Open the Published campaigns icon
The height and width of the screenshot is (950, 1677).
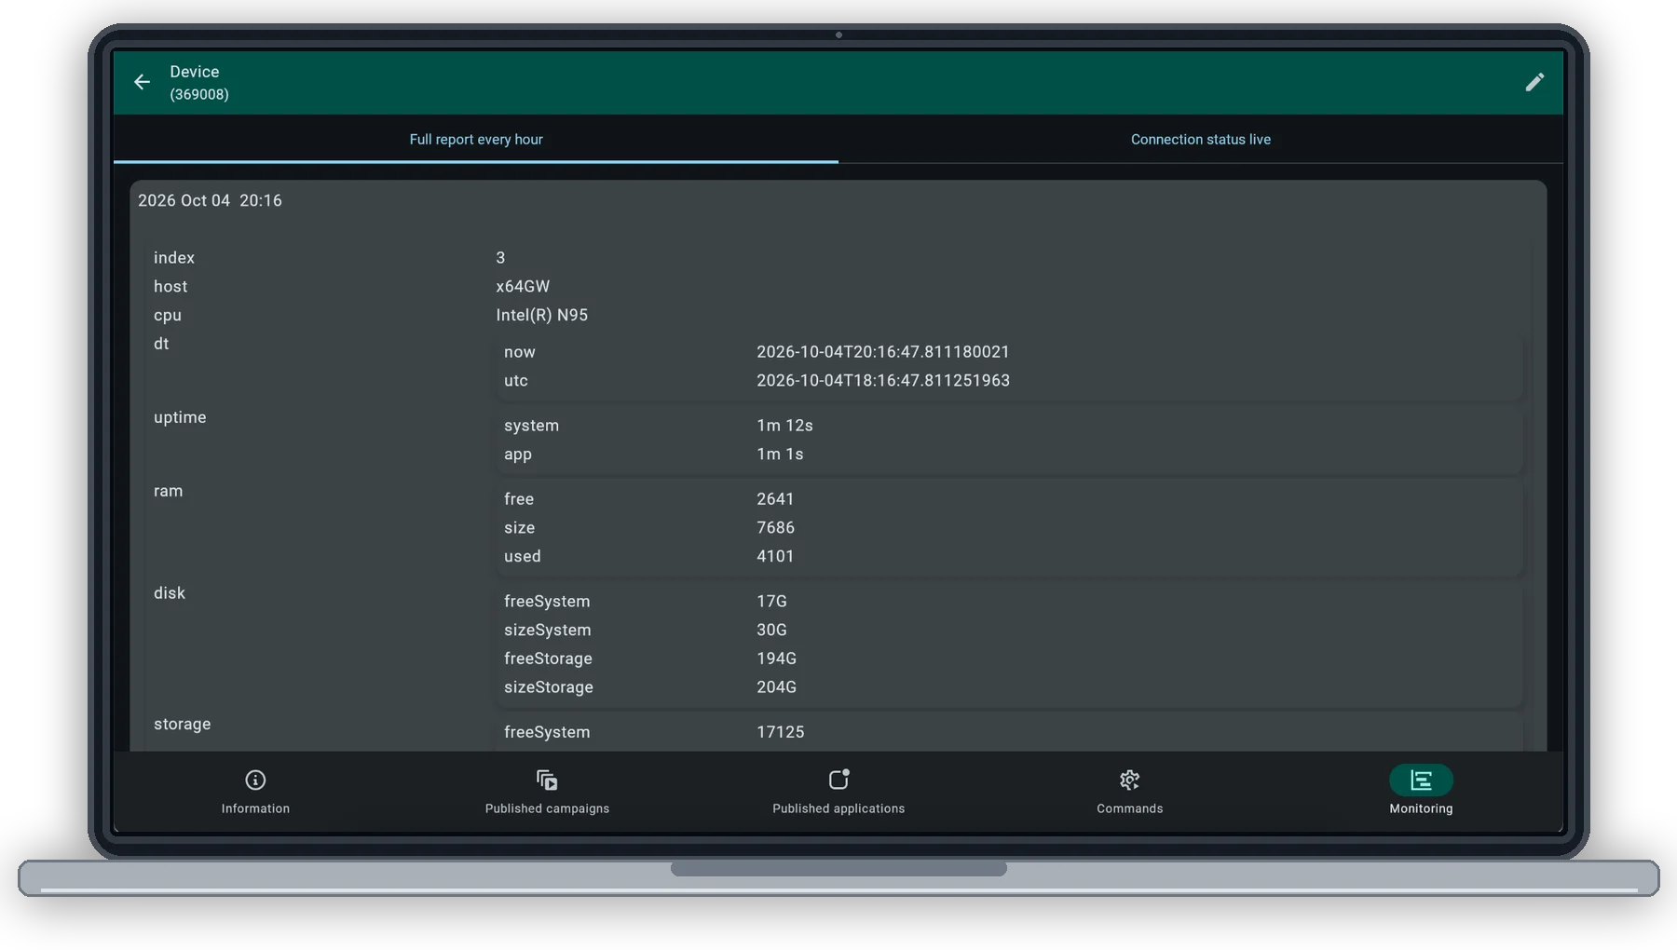[547, 780]
